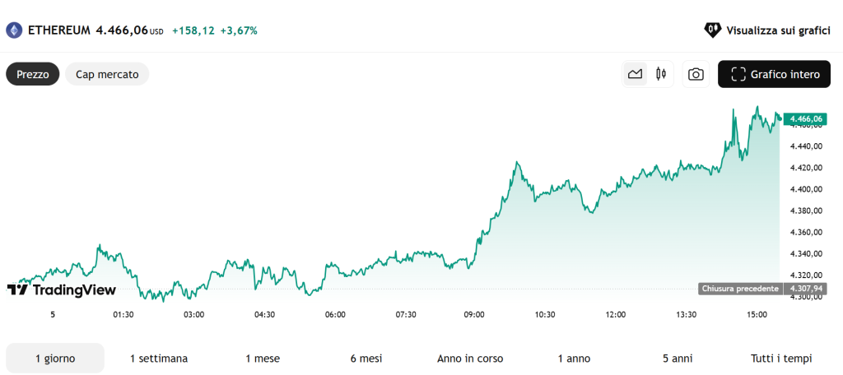The width and height of the screenshot is (843, 375).
Task: Switch to candlestick chart view
Action: (x=660, y=74)
